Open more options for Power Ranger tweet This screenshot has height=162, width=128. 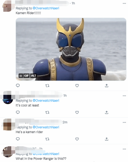tap(124, 149)
